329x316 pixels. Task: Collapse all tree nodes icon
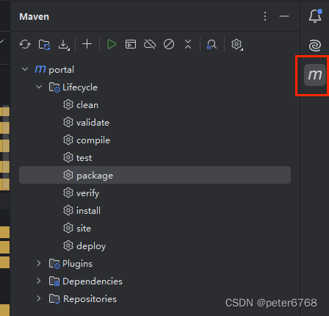pyautogui.click(x=188, y=44)
